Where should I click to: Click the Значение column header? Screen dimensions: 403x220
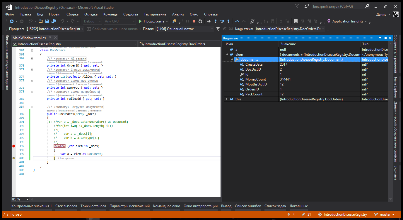[x=320, y=44]
